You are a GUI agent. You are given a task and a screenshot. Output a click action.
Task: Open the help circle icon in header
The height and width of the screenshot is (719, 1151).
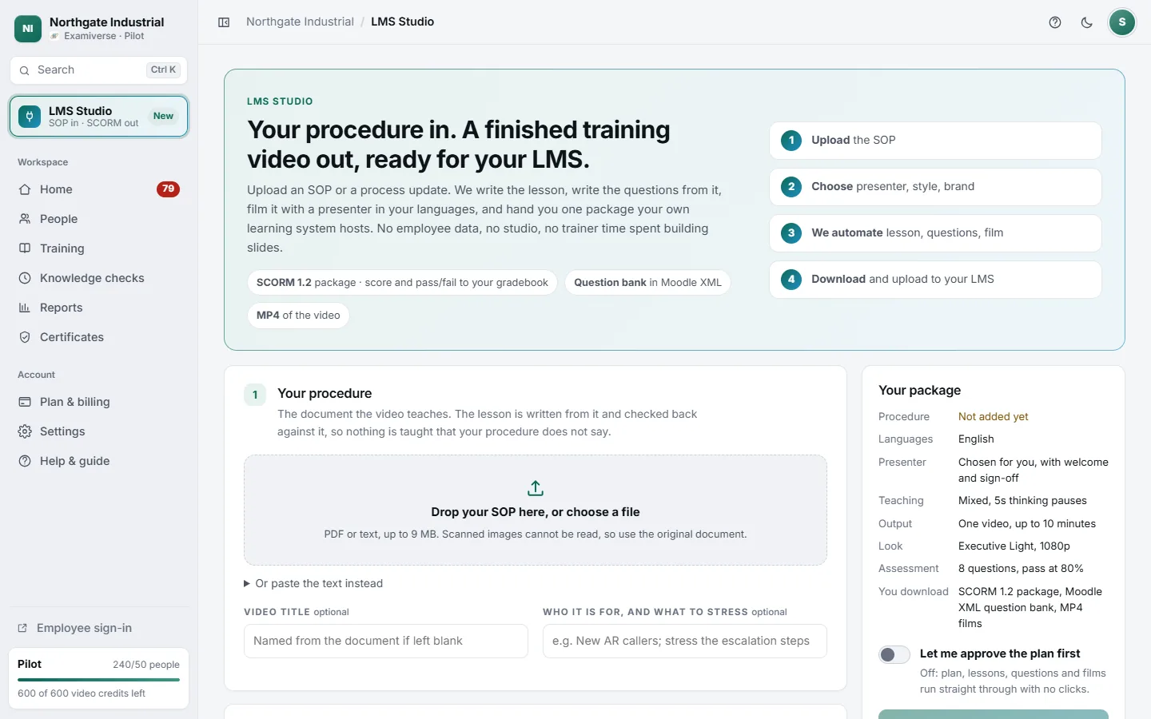coord(1055,22)
